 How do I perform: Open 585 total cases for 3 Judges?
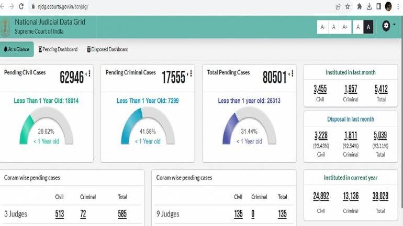click(122, 214)
